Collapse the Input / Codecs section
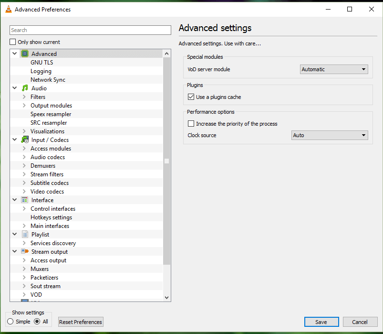This screenshot has height=334, width=383. tap(15, 140)
